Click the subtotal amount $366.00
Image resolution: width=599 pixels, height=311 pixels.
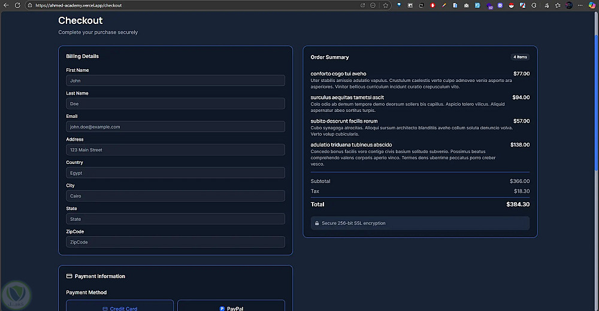click(x=519, y=181)
